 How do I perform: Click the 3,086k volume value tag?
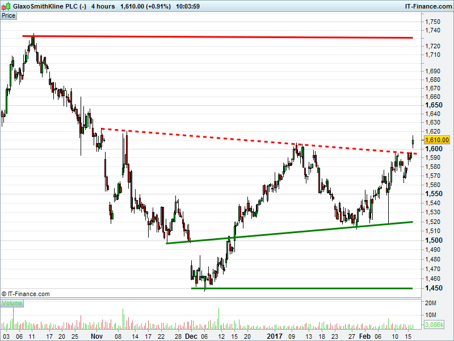coord(434,325)
